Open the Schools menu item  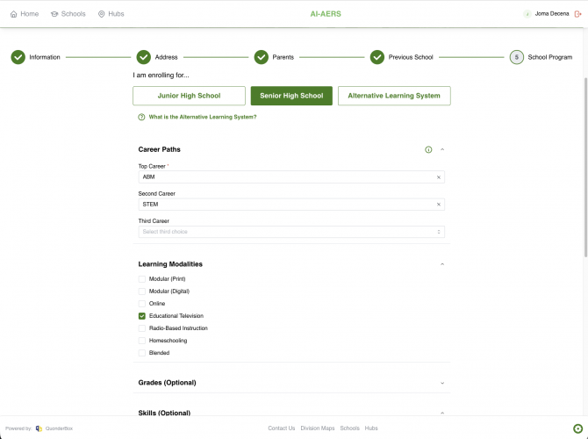[x=68, y=14]
